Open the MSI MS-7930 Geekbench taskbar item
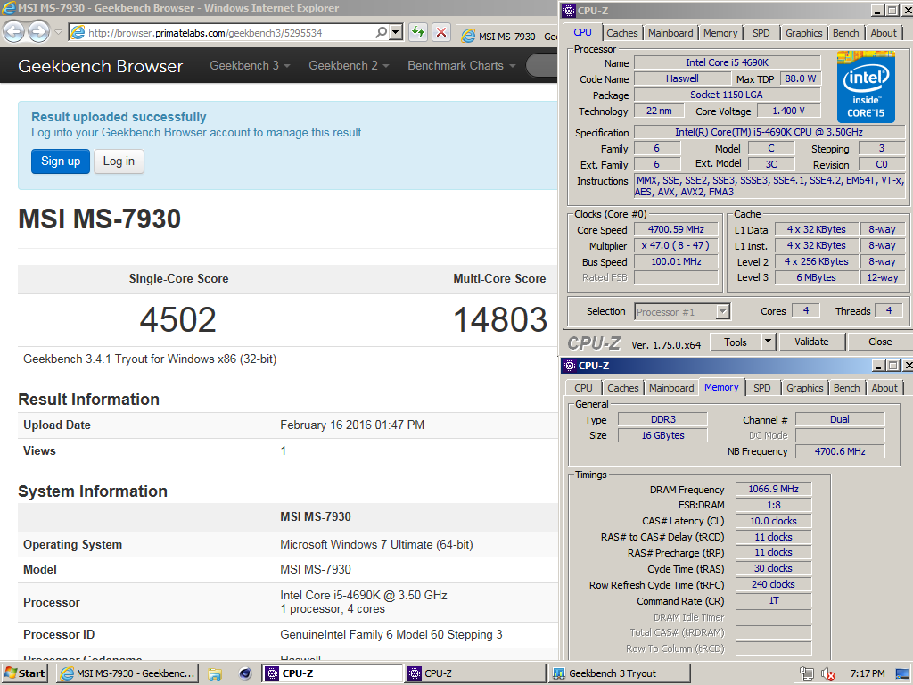This screenshot has width=913, height=685. pyautogui.click(x=127, y=673)
